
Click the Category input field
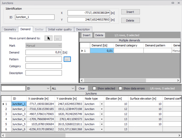(44, 66)
